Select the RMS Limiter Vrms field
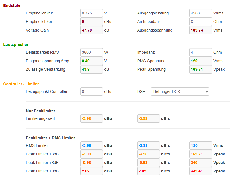The image size is (238, 181). pos(200,145)
